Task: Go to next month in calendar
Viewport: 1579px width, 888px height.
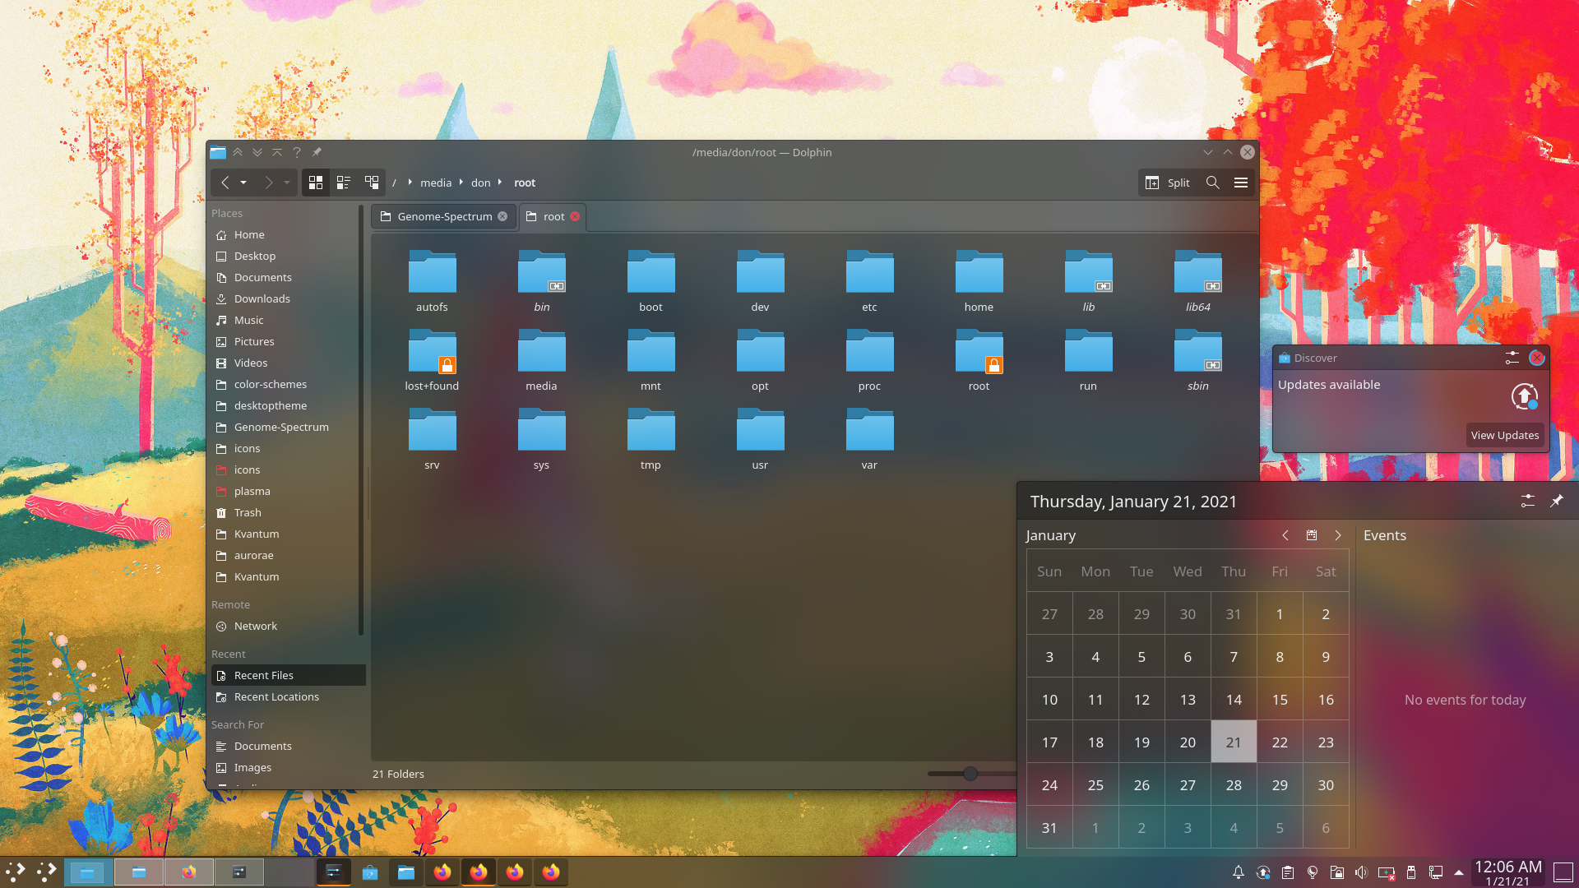Action: coord(1338,535)
